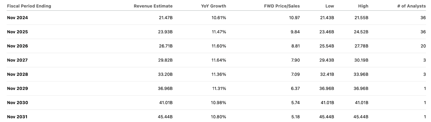Viewport: 431px width, 122px height.
Task: Click the 25.54B low estimate cell
Action: [327, 46]
